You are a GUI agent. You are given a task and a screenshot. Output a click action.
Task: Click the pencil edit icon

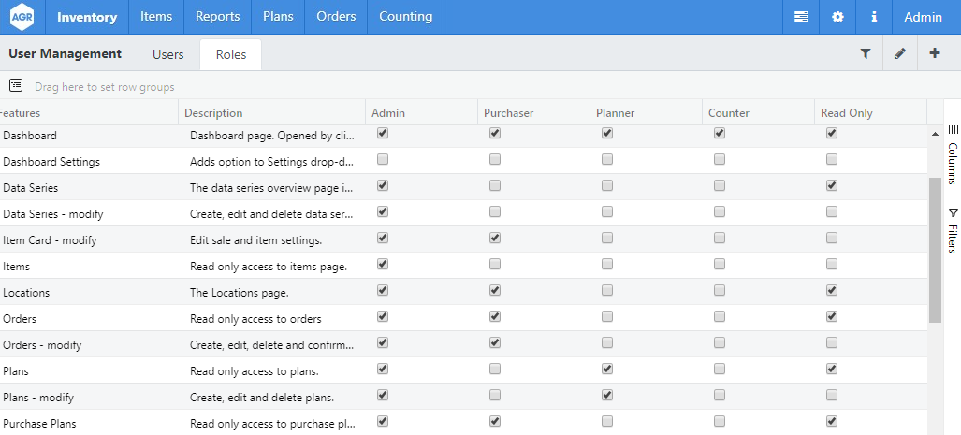[x=900, y=54]
